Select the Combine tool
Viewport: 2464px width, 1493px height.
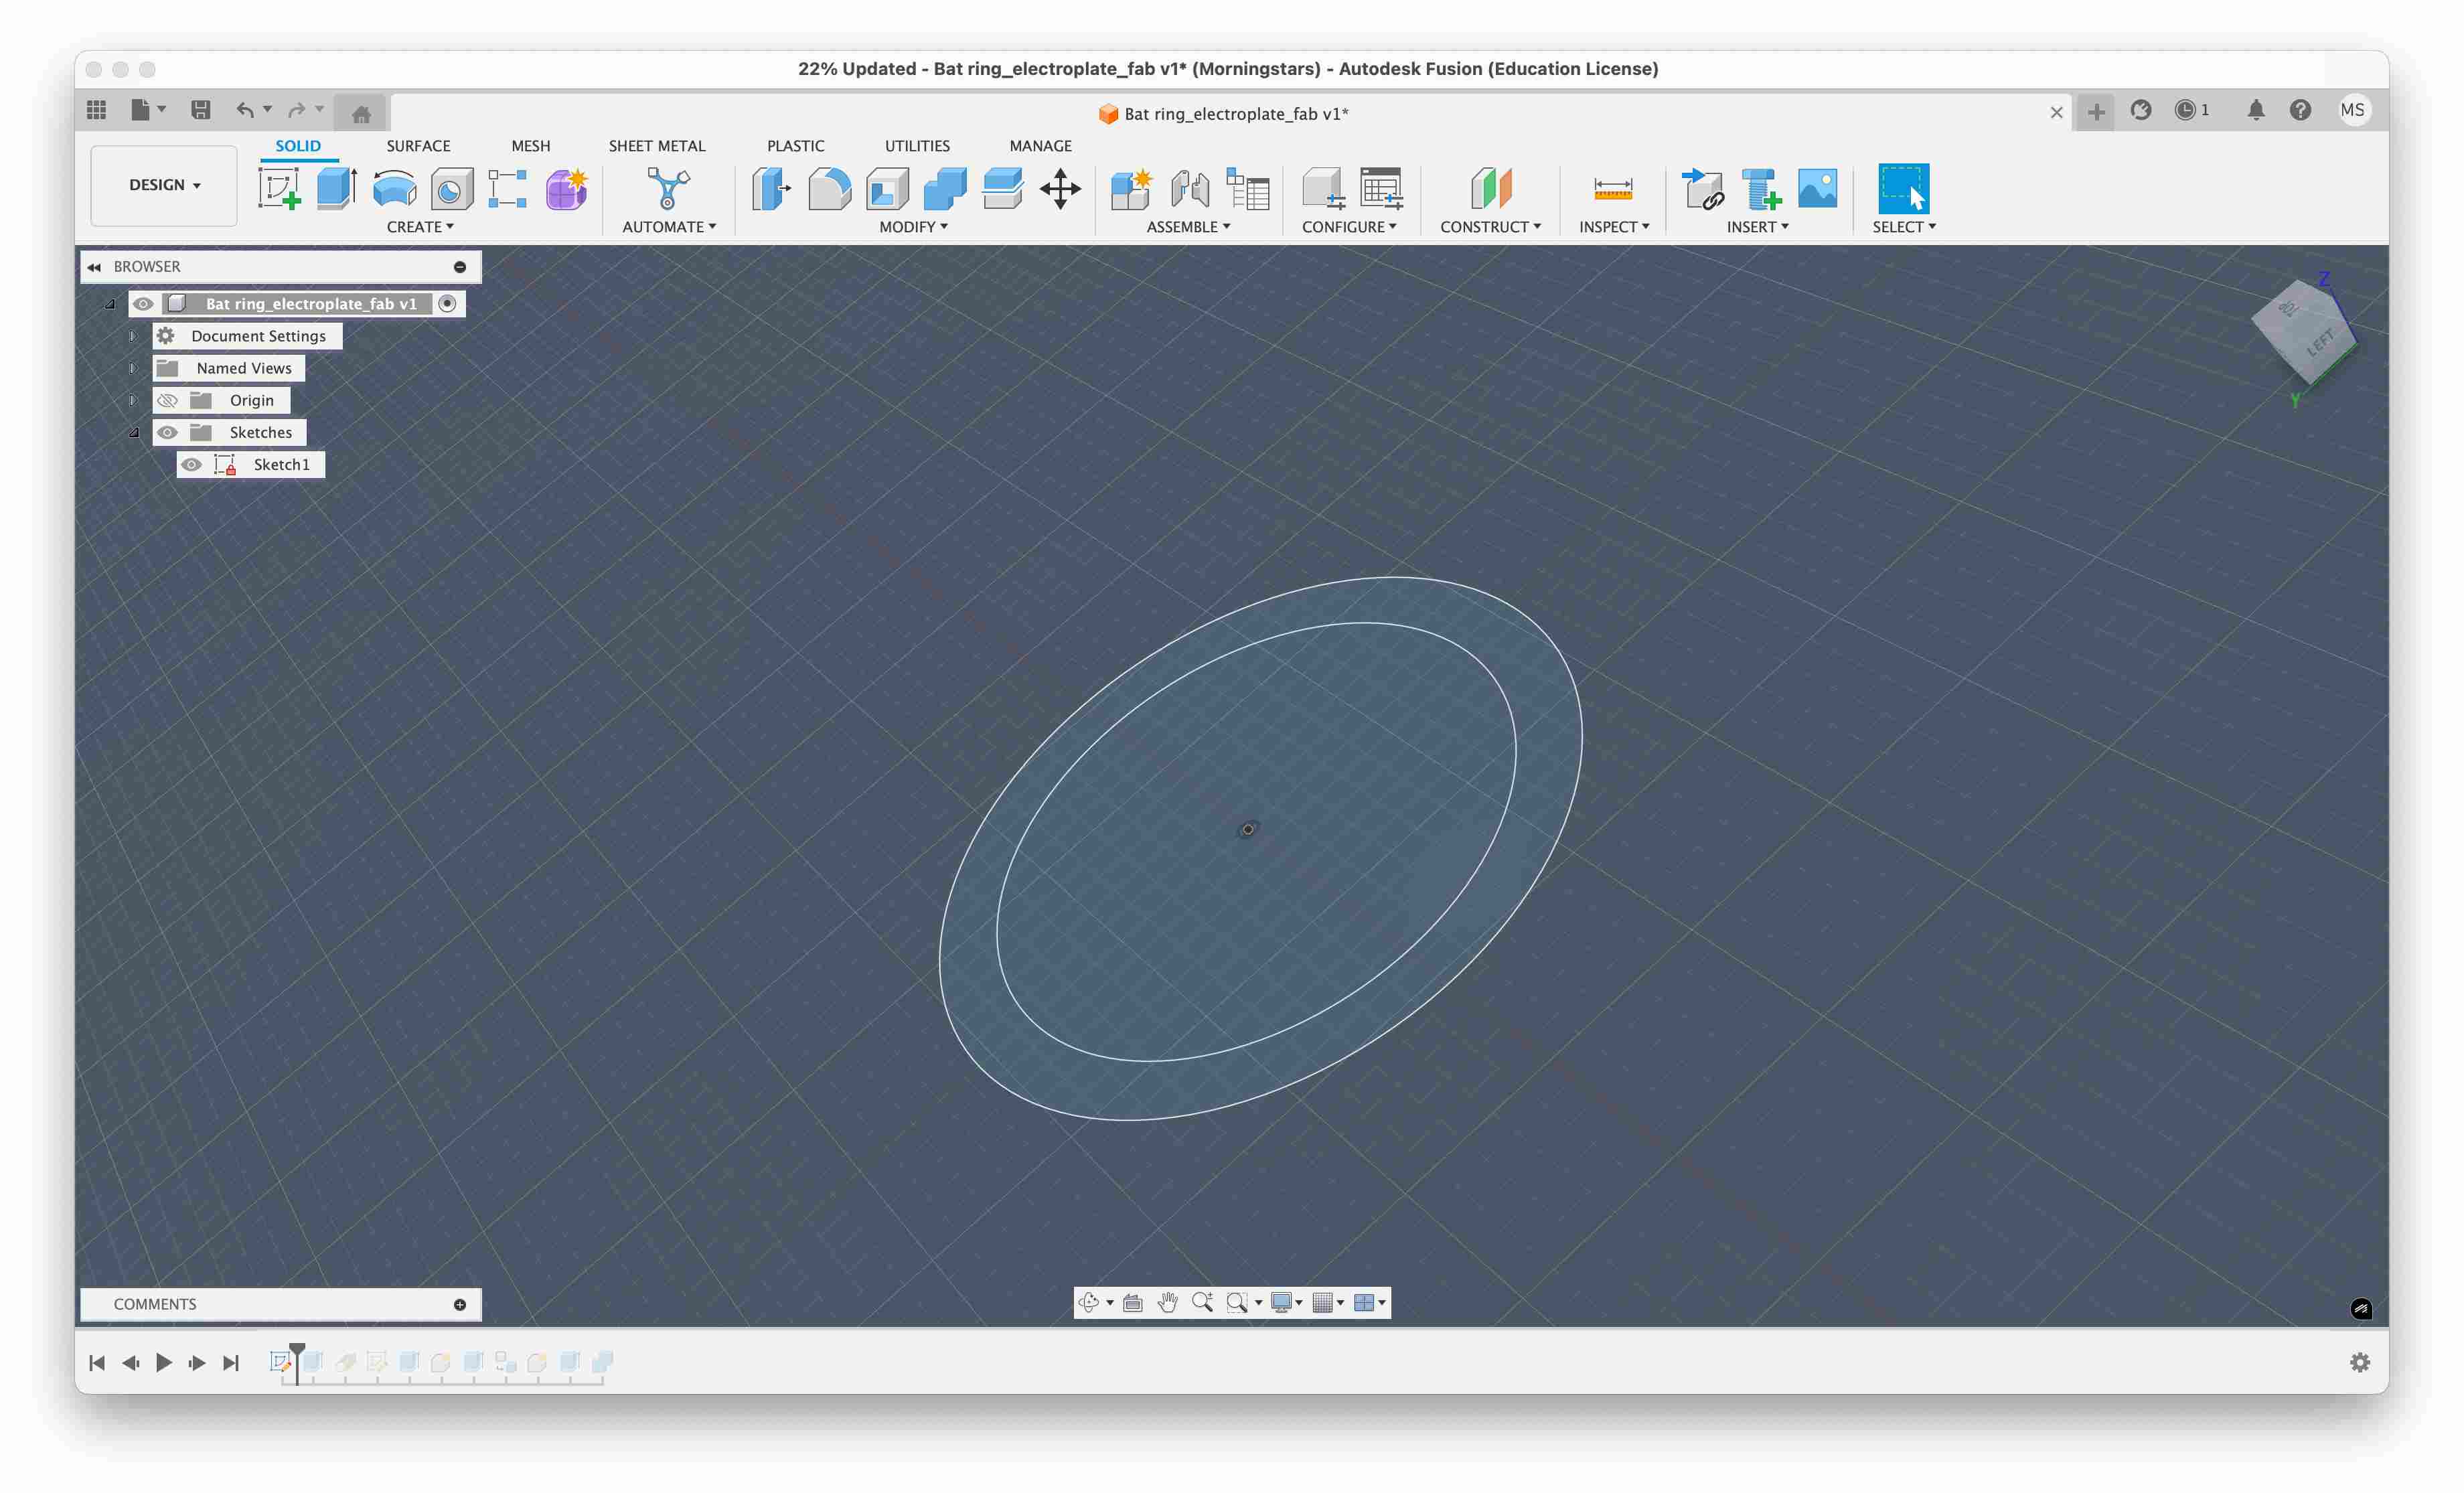click(x=945, y=188)
